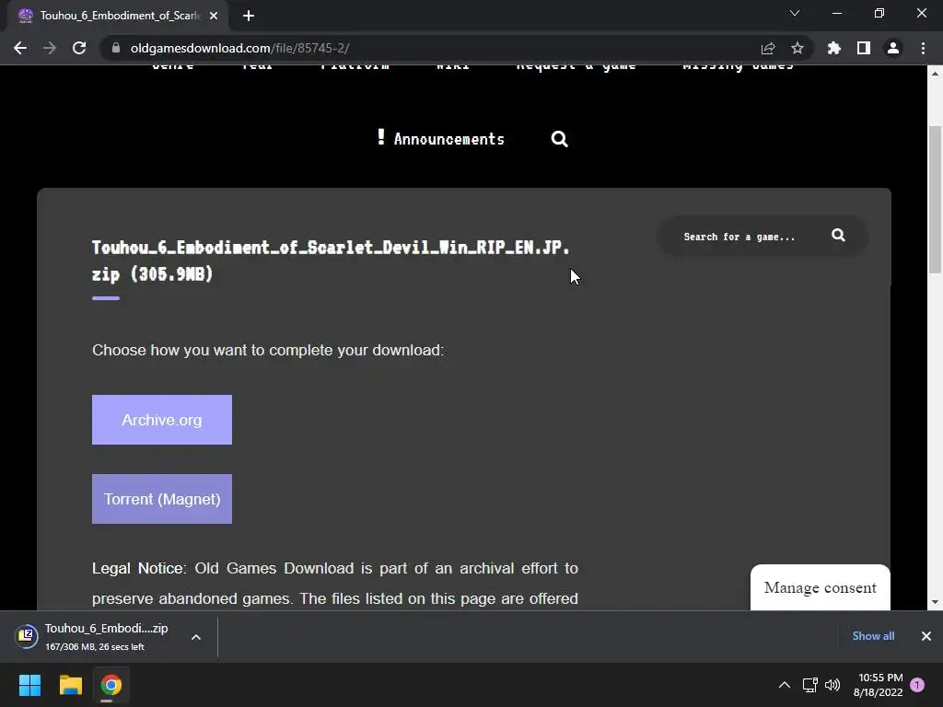Click the magnifier icon in game search box
Viewport: 943px width, 707px height.
(838, 236)
